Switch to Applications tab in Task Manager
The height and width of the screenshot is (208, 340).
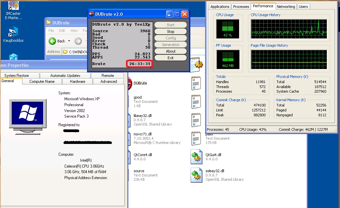point(220,7)
